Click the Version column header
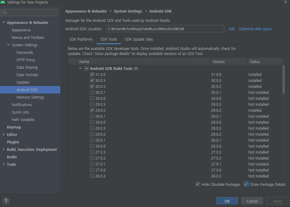 (229, 62)
